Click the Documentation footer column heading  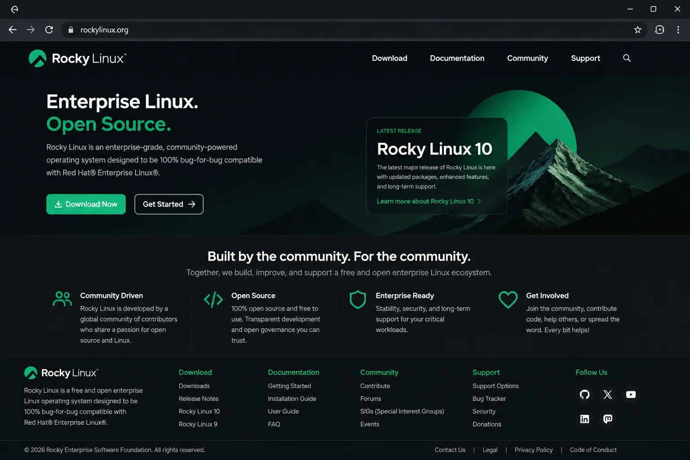point(293,372)
